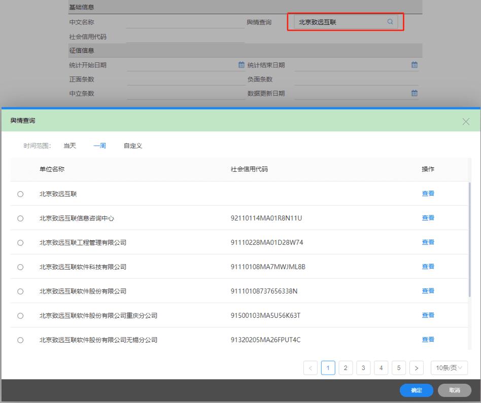Click the 取消 button
The height and width of the screenshot is (403, 481).
coord(454,390)
